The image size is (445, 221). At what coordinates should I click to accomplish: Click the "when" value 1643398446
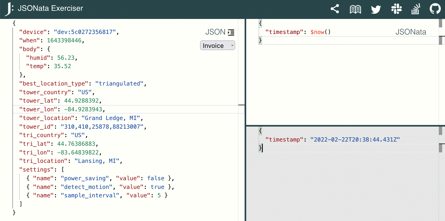click(64, 41)
